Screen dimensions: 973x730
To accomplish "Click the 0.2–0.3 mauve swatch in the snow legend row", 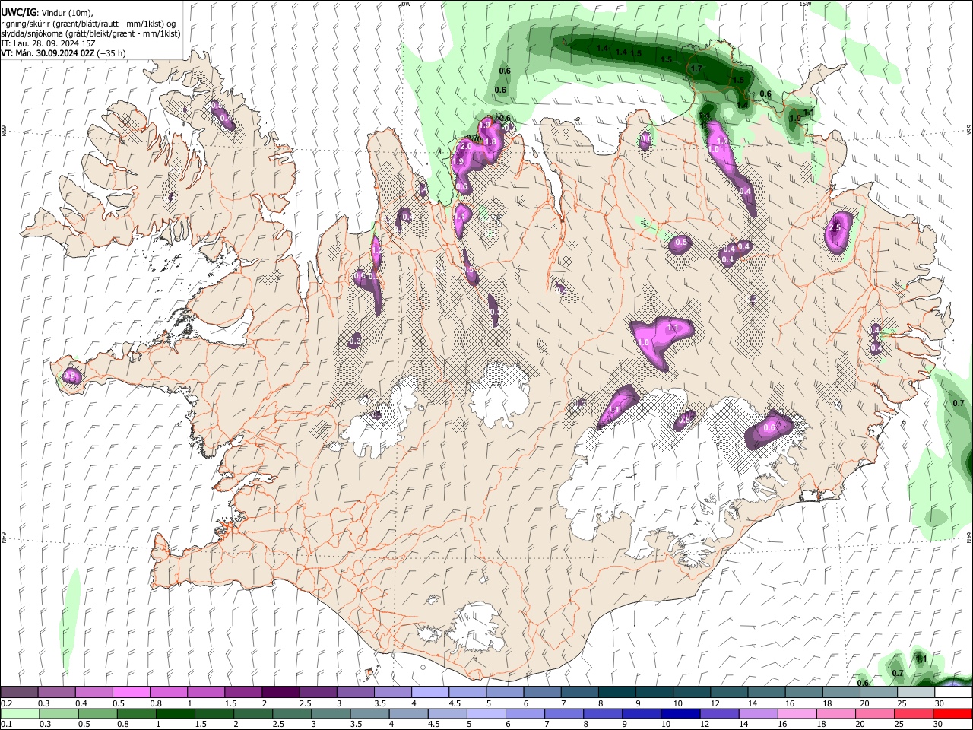I will click(x=20, y=693).
